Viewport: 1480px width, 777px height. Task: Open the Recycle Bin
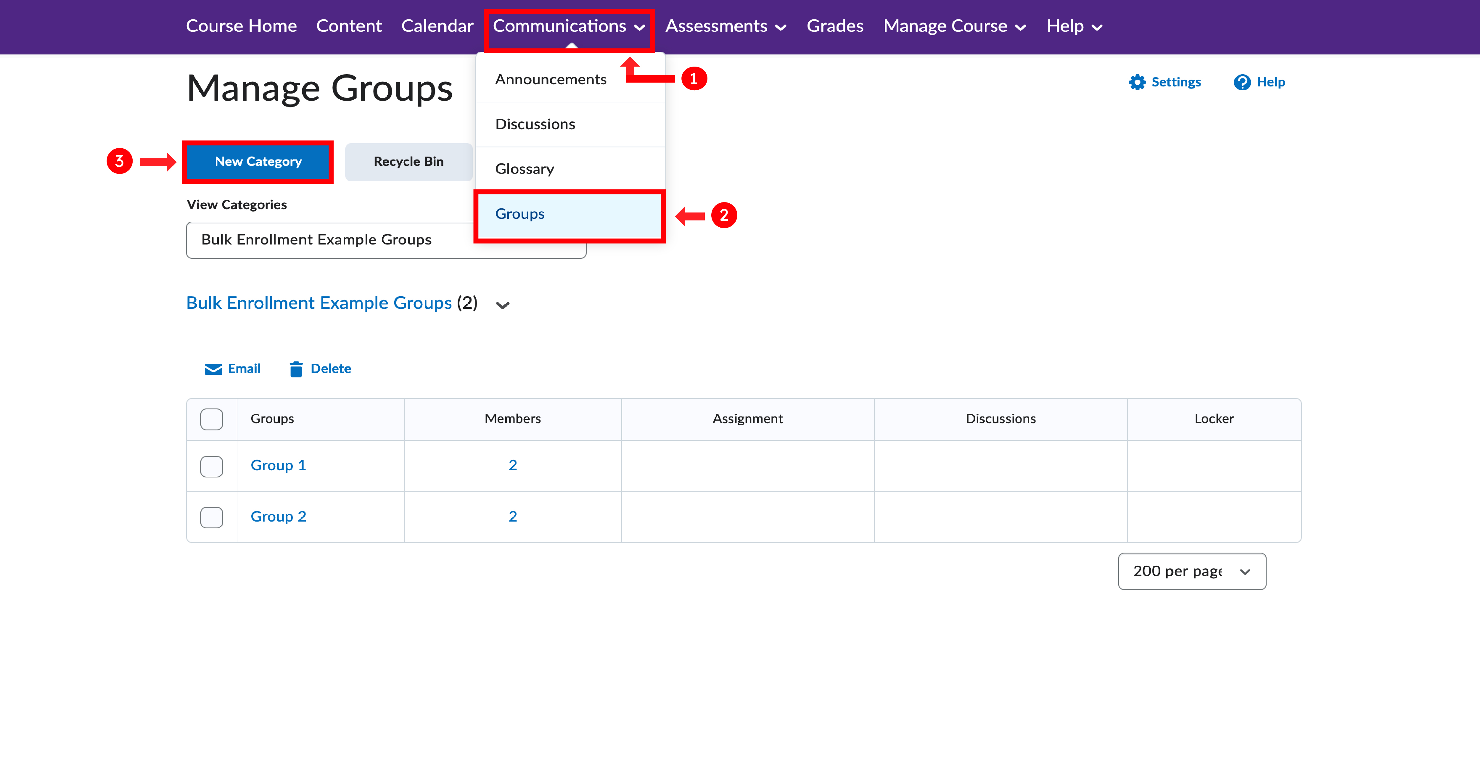408,162
